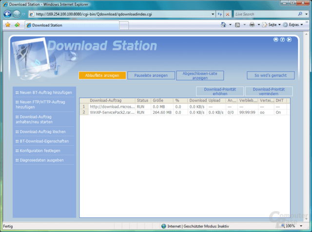Click Neuen FTP/HTTP-Auftrag hinzufügen link
312x232 pixels.
[40, 105]
